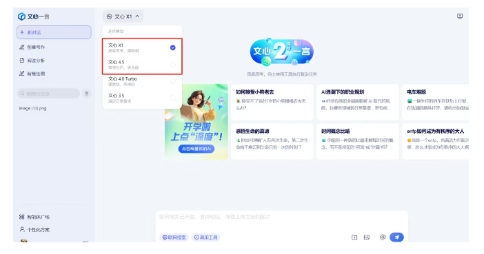This screenshot has height=254, width=484.
Task: Select the radio button for 文心 3.5
Action: pyautogui.click(x=173, y=98)
